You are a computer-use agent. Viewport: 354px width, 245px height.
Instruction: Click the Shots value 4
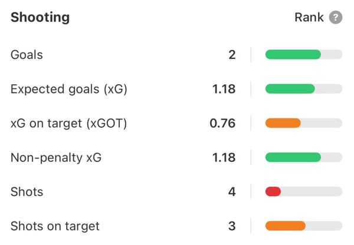coord(232,191)
